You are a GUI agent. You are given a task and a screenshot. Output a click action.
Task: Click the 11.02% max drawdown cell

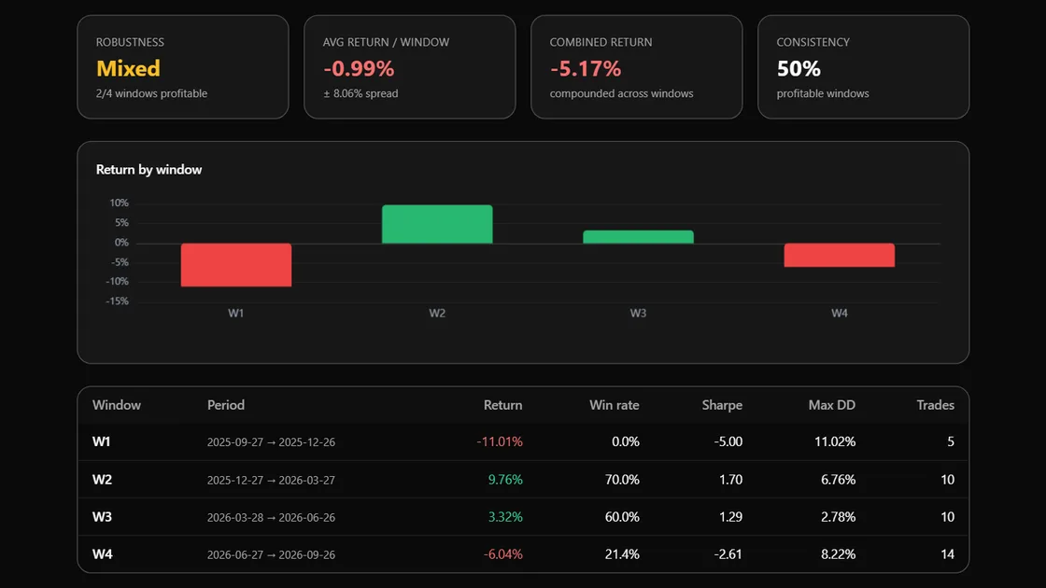835,441
